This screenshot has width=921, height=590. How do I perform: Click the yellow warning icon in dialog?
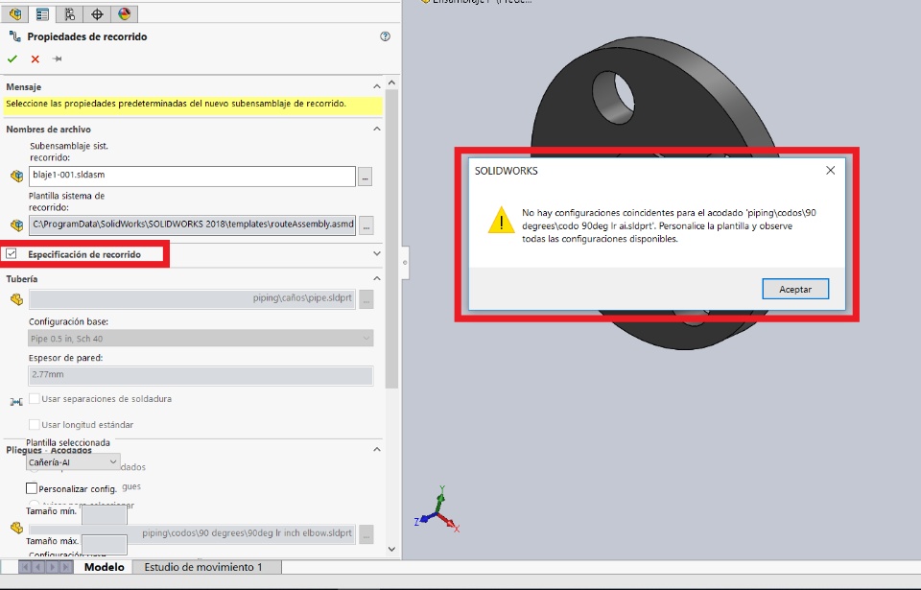501,221
